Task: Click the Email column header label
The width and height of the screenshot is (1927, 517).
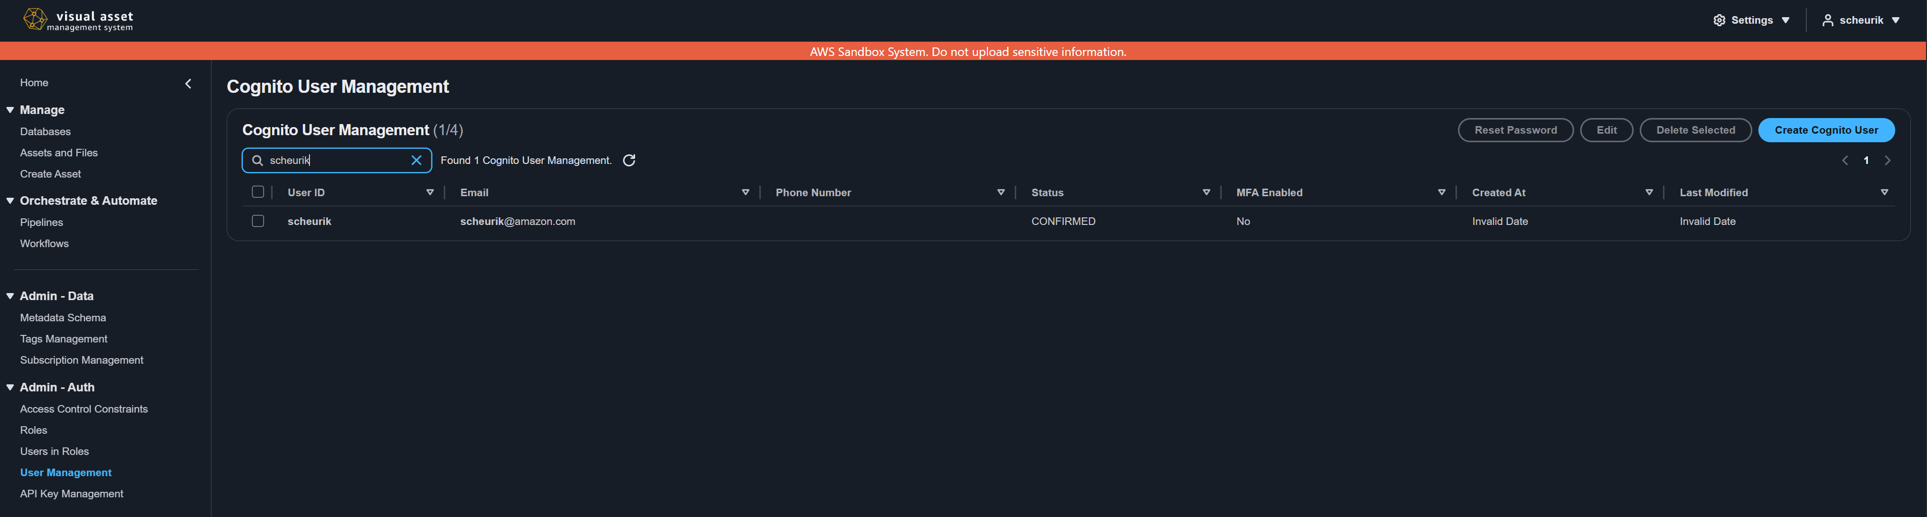Action: [474, 193]
